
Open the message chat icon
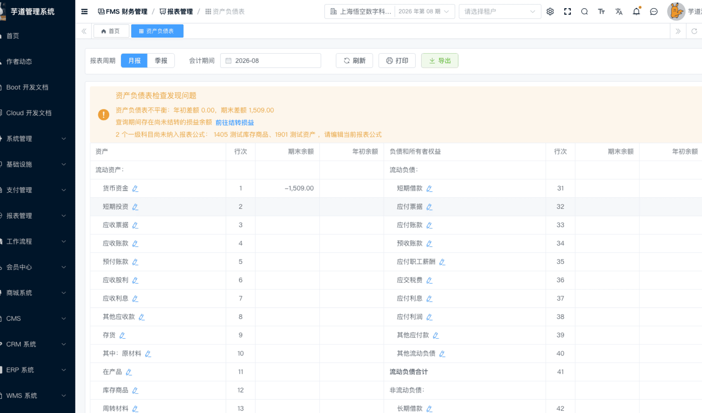tap(654, 12)
